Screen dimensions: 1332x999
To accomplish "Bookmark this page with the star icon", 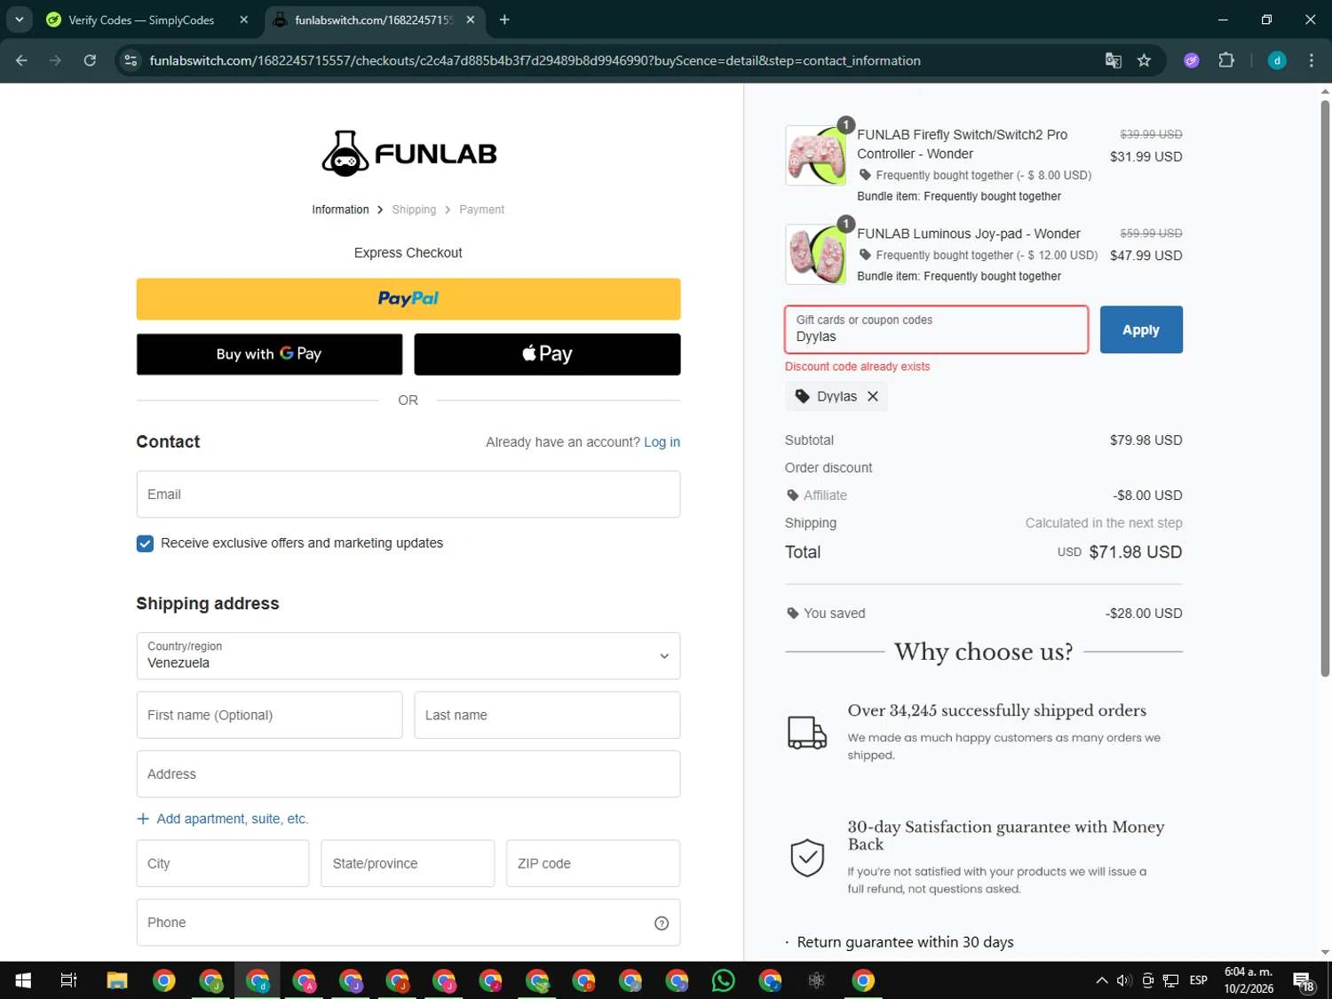I will tap(1144, 60).
